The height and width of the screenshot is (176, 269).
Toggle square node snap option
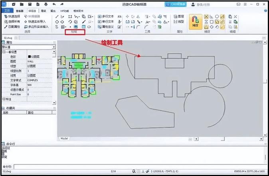click(212, 22)
